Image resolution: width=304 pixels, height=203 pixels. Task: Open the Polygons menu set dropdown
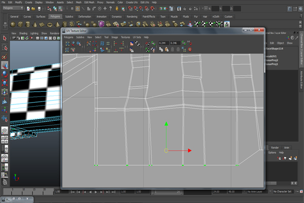(13, 8)
